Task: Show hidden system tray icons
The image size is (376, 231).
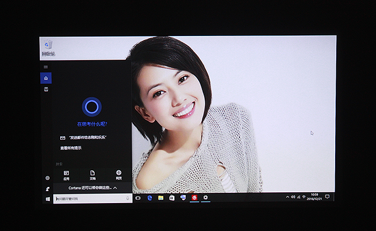Action: point(287,197)
